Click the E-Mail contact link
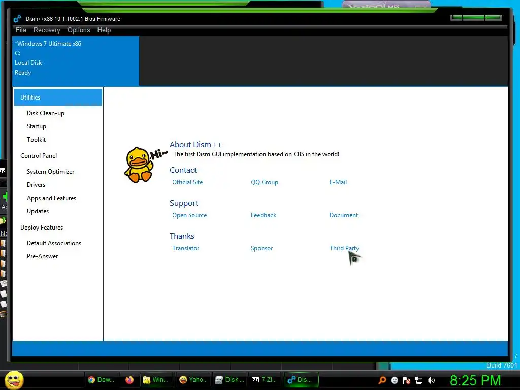This screenshot has height=390, width=520. 338,182
